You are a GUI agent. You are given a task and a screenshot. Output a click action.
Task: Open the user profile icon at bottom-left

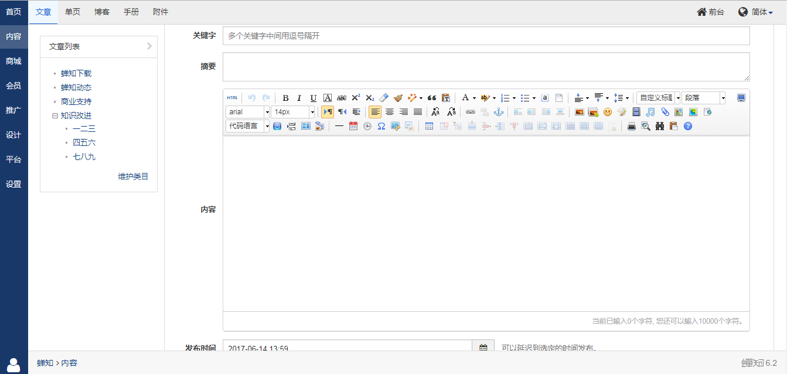pyautogui.click(x=13, y=364)
